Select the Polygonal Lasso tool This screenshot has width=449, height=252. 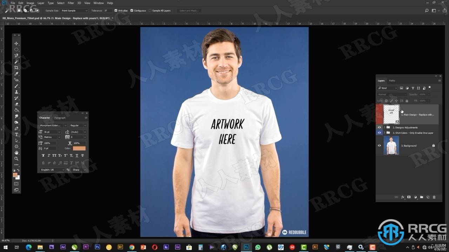pos(16,56)
